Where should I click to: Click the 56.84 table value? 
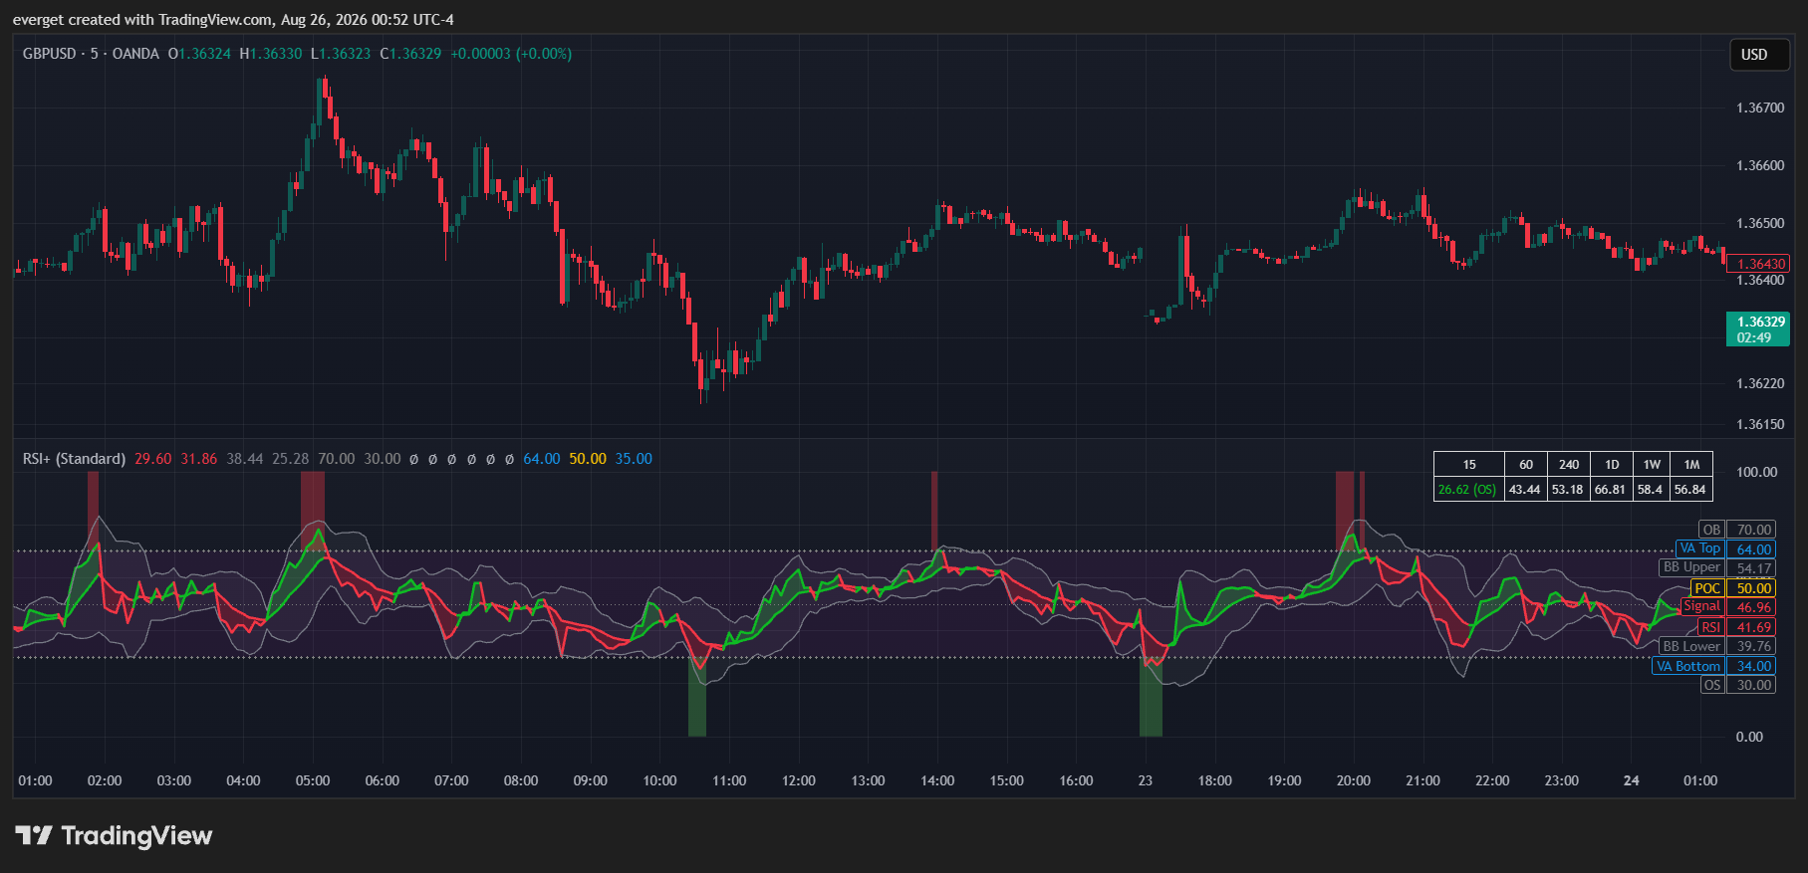tap(1690, 489)
